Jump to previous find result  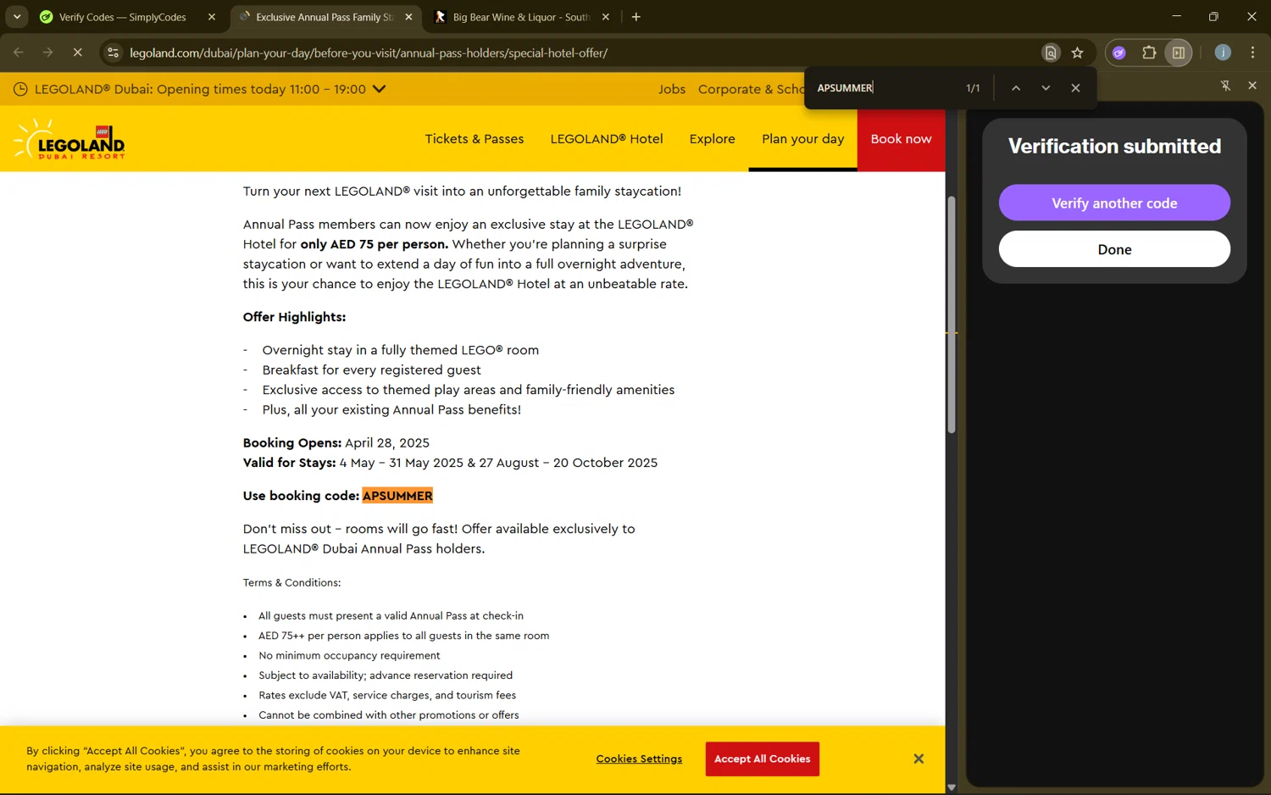[1016, 88]
